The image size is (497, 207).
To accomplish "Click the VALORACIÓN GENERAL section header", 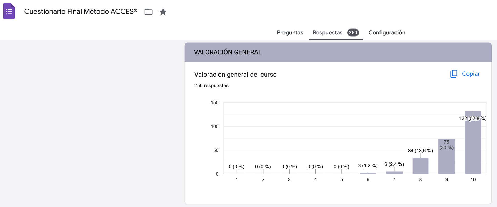I will point(228,52).
